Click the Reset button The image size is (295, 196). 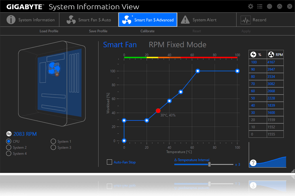(196, 31)
